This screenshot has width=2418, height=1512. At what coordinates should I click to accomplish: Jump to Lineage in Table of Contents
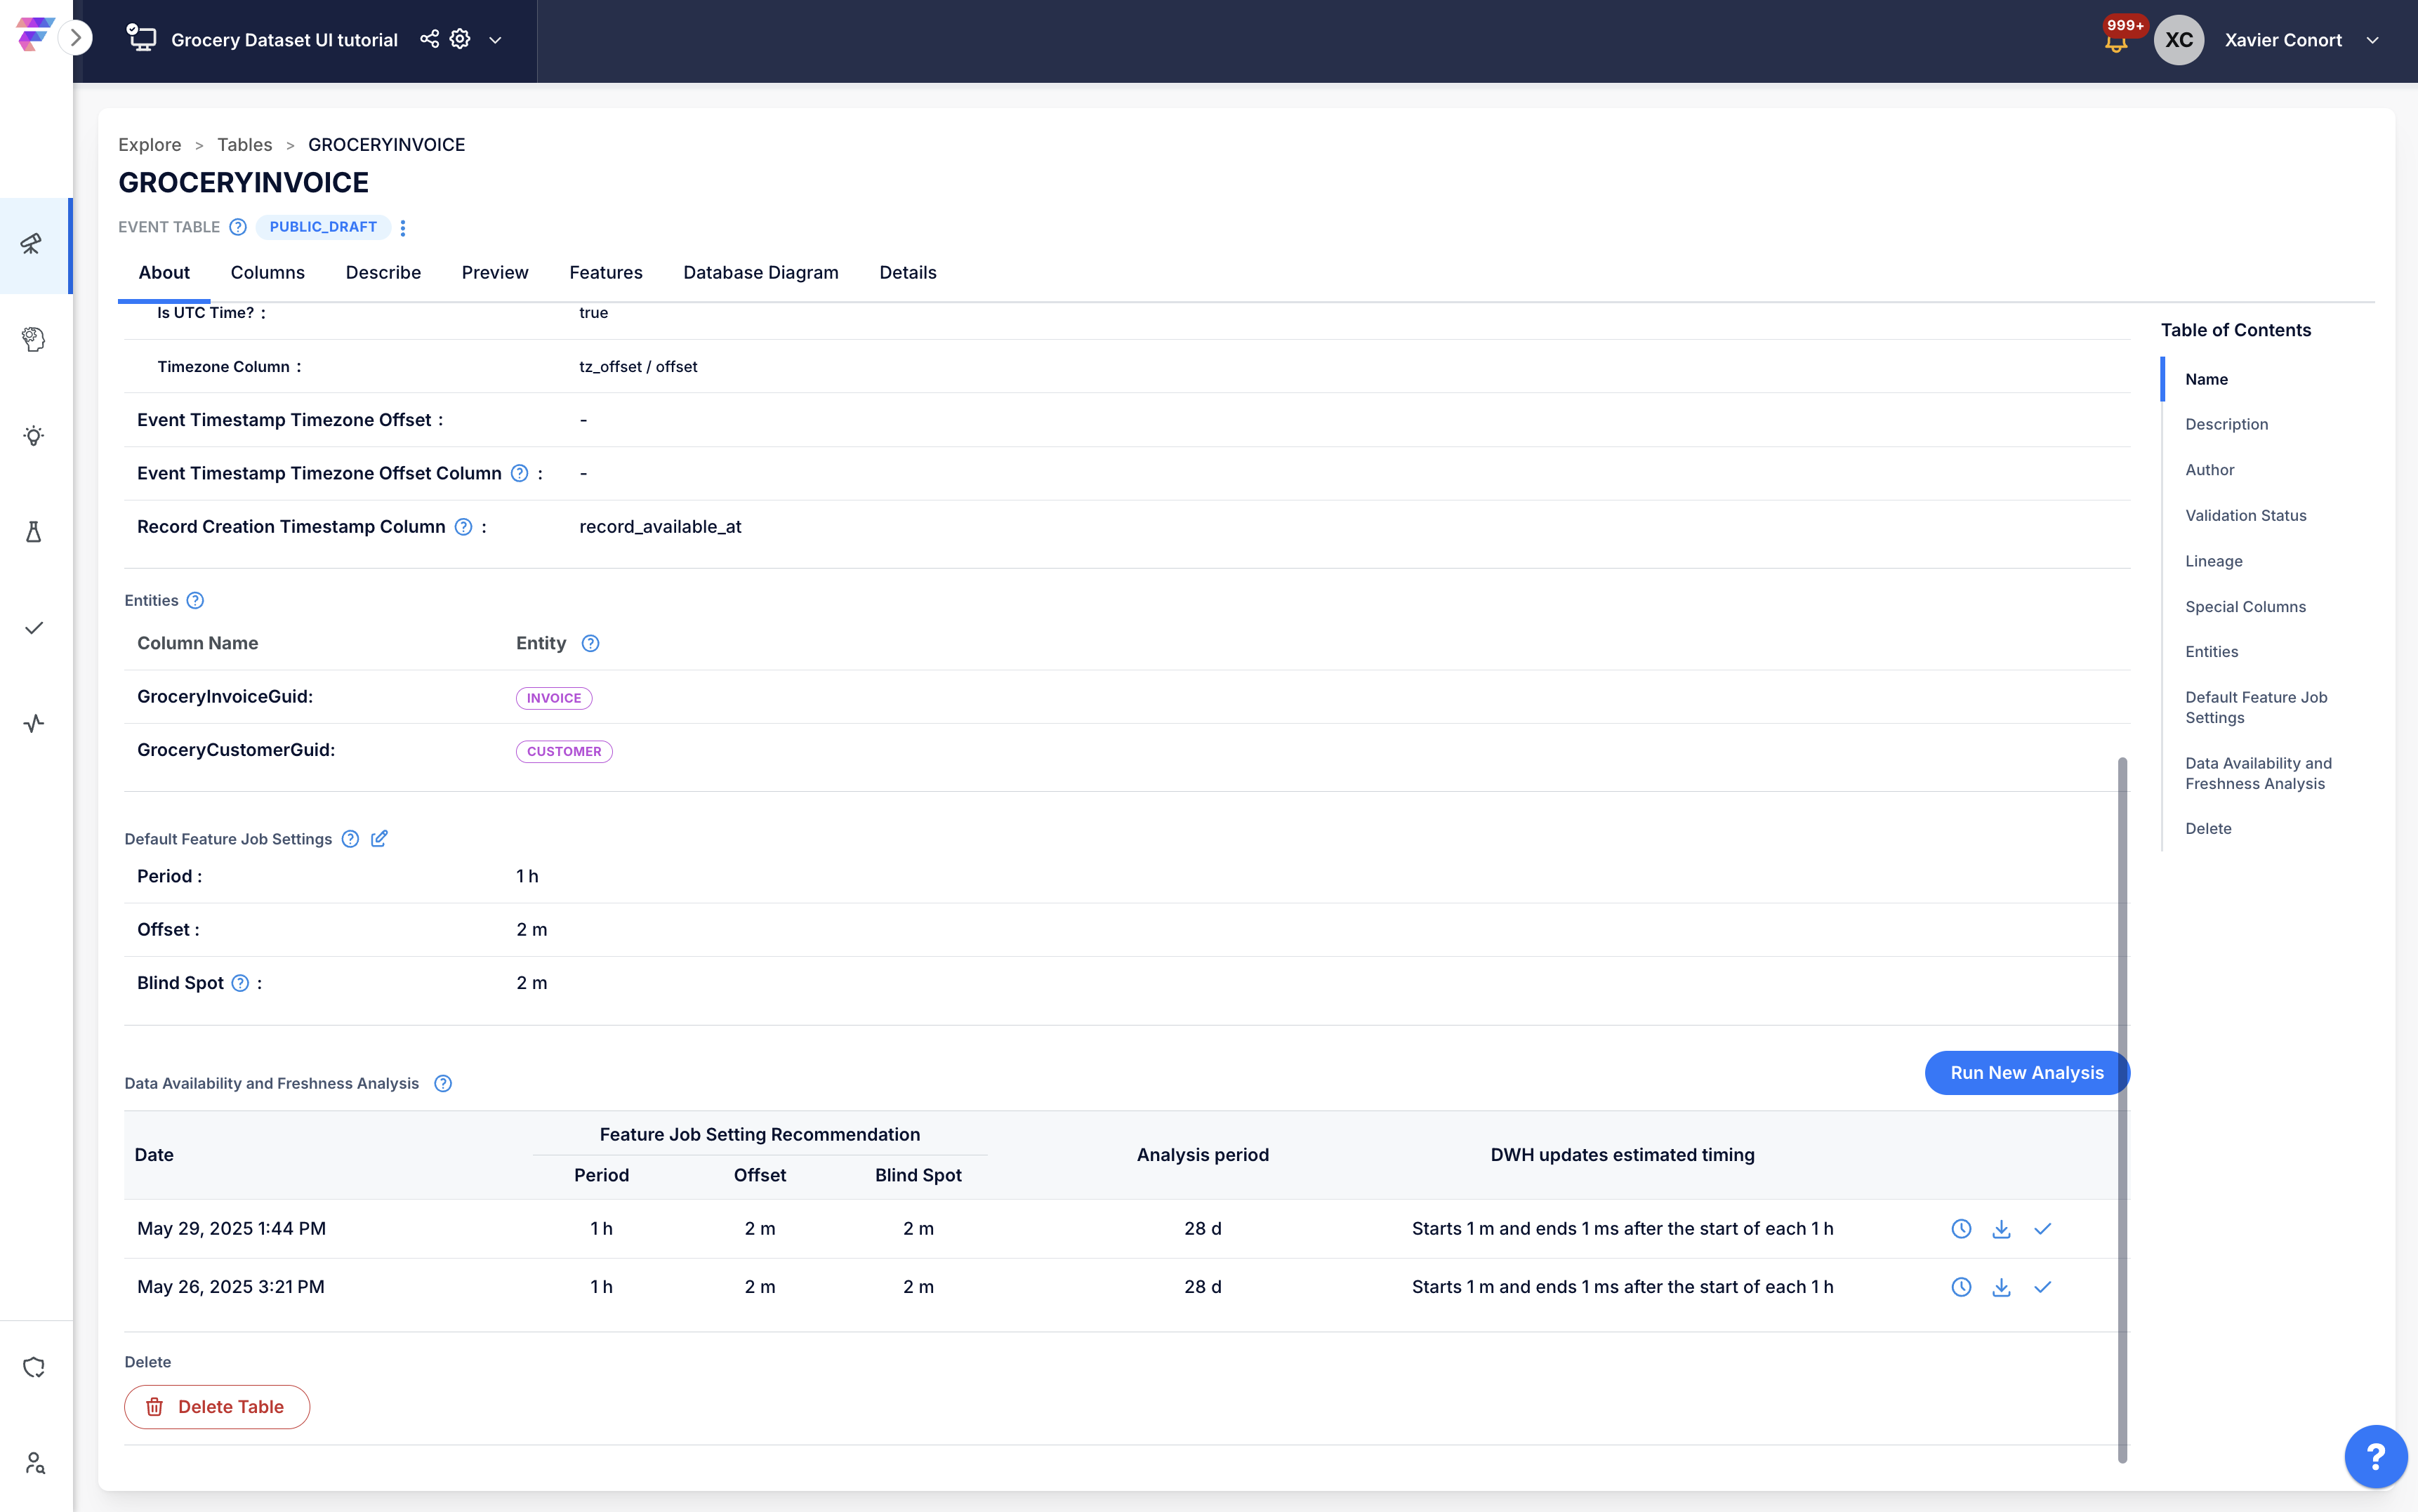pos(2213,561)
